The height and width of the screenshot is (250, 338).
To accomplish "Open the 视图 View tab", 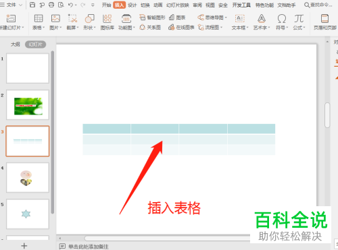I will [x=210, y=5].
